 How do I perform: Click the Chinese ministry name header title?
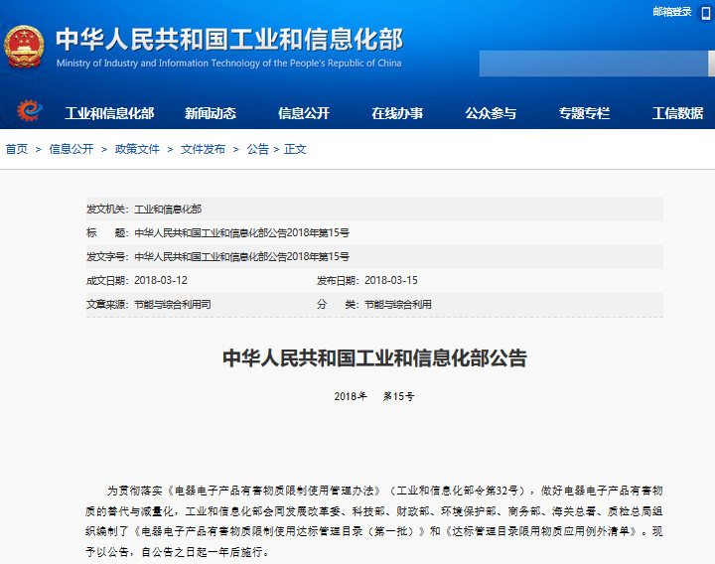tap(229, 39)
